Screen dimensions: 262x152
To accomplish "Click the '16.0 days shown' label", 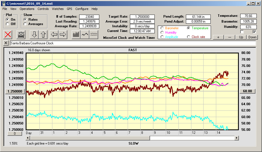I will [39, 50].
